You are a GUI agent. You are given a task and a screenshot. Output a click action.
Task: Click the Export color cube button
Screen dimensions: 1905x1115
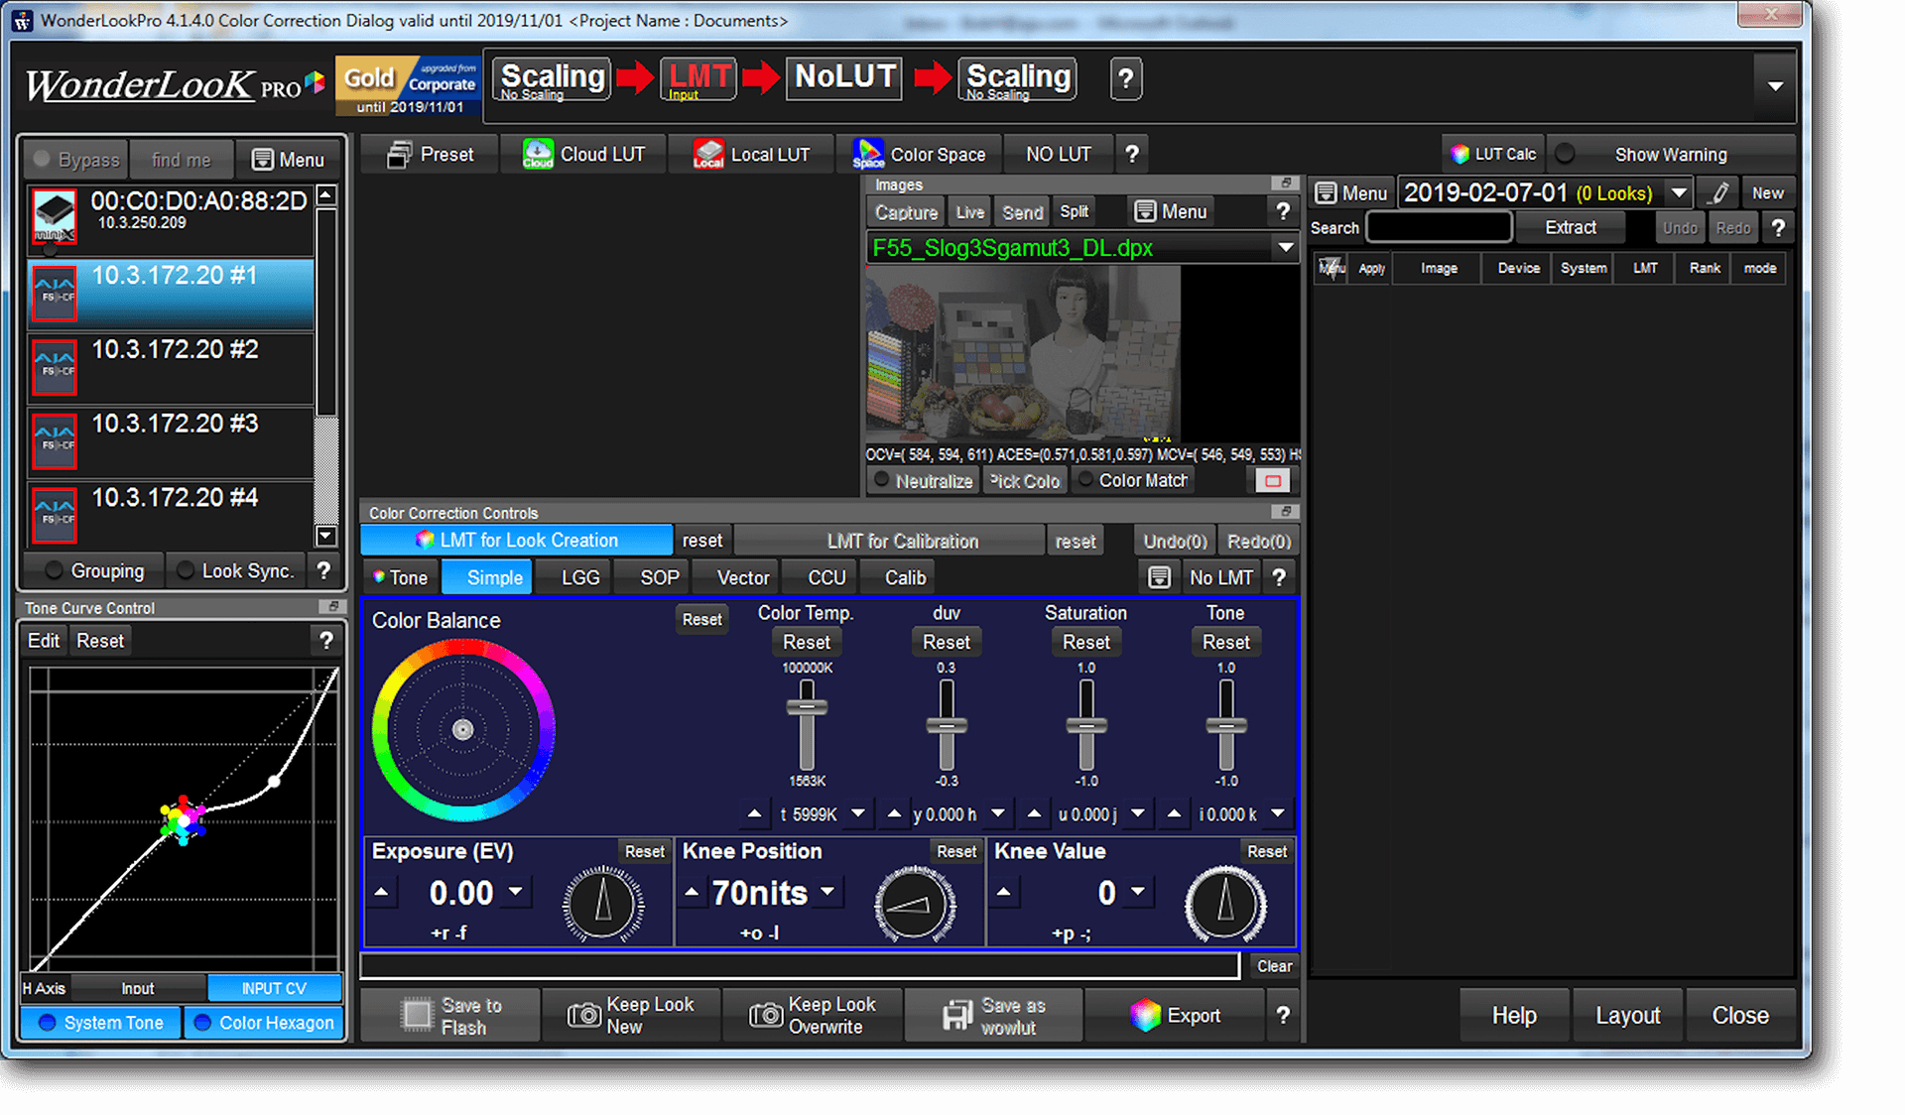[1146, 1015]
